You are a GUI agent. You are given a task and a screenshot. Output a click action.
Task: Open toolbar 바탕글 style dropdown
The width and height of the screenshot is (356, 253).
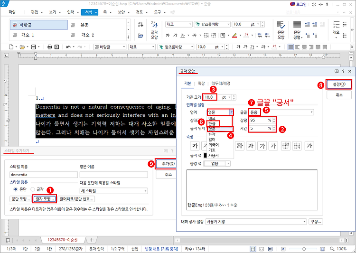(x=124, y=47)
